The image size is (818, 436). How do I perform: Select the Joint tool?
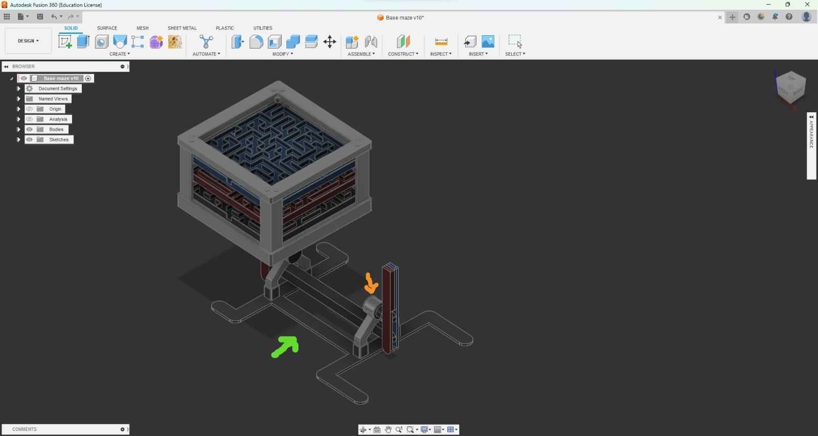(371, 41)
